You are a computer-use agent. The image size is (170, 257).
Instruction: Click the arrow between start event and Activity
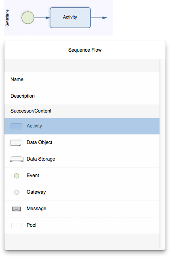point(42,18)
